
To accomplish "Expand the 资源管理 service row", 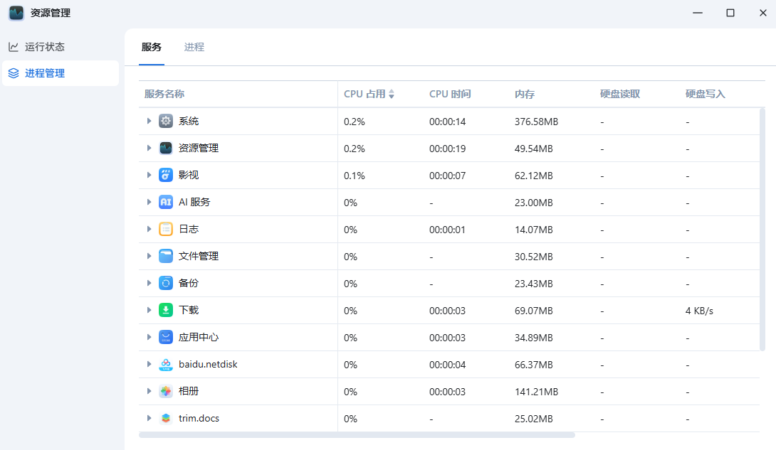I will 149,149.
